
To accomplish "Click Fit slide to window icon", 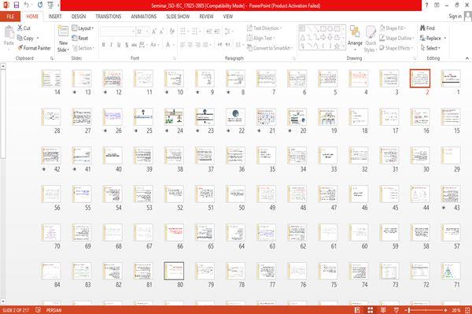I will (467, 310).
